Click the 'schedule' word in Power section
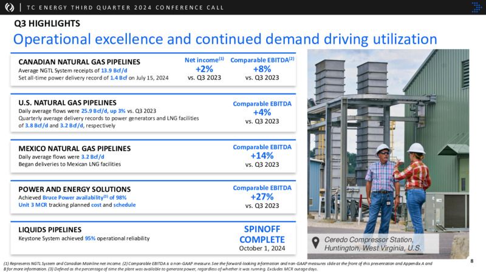 [x=125, y=205]
